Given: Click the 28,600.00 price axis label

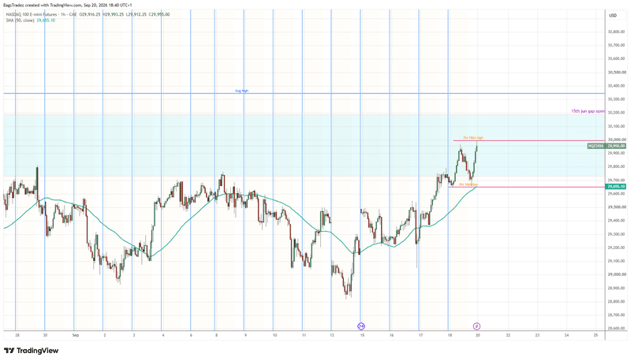Looking at the screenshot, I should pyautogui.click(x=617, y=329).
